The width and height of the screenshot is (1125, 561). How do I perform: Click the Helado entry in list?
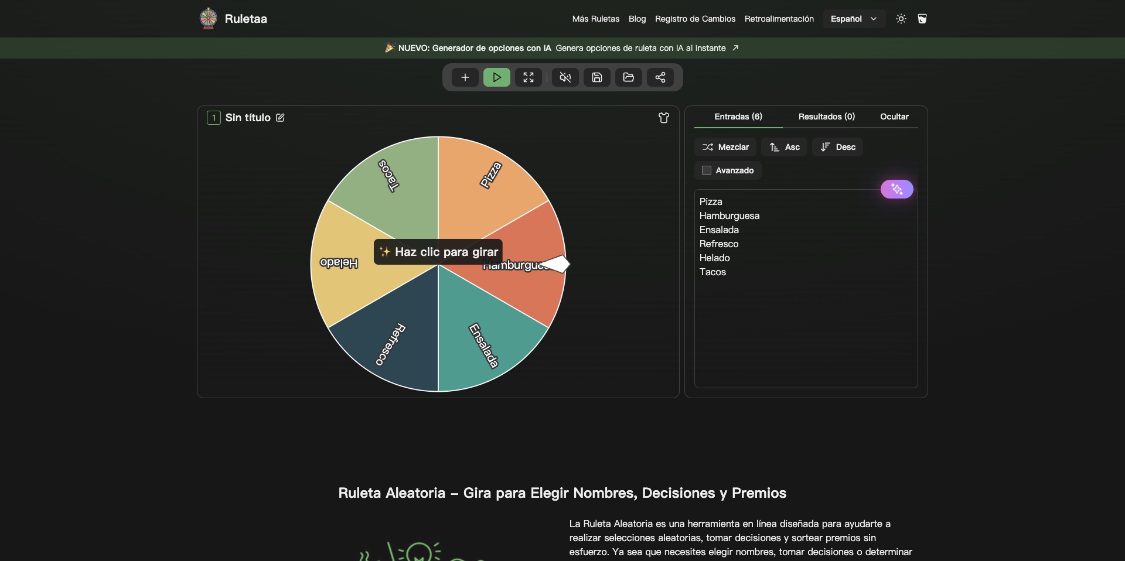[715, 258]
